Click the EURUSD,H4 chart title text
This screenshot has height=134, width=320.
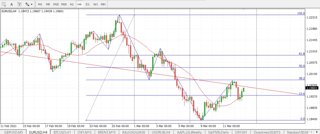[x=9, y=11]
